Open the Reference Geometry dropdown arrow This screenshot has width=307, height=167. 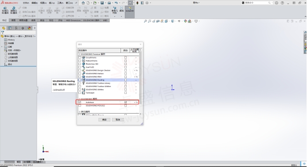coord(115,16)
